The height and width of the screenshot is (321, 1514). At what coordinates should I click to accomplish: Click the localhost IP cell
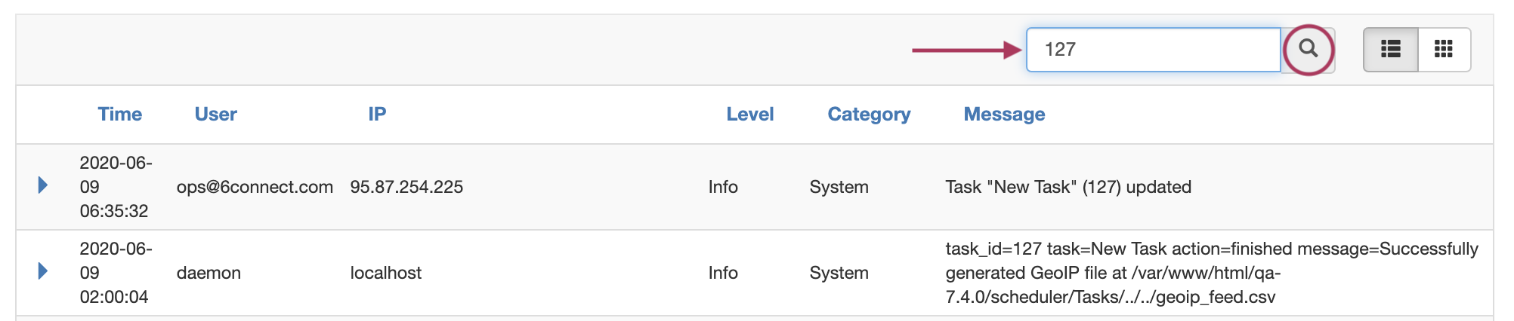click(386, 273)
